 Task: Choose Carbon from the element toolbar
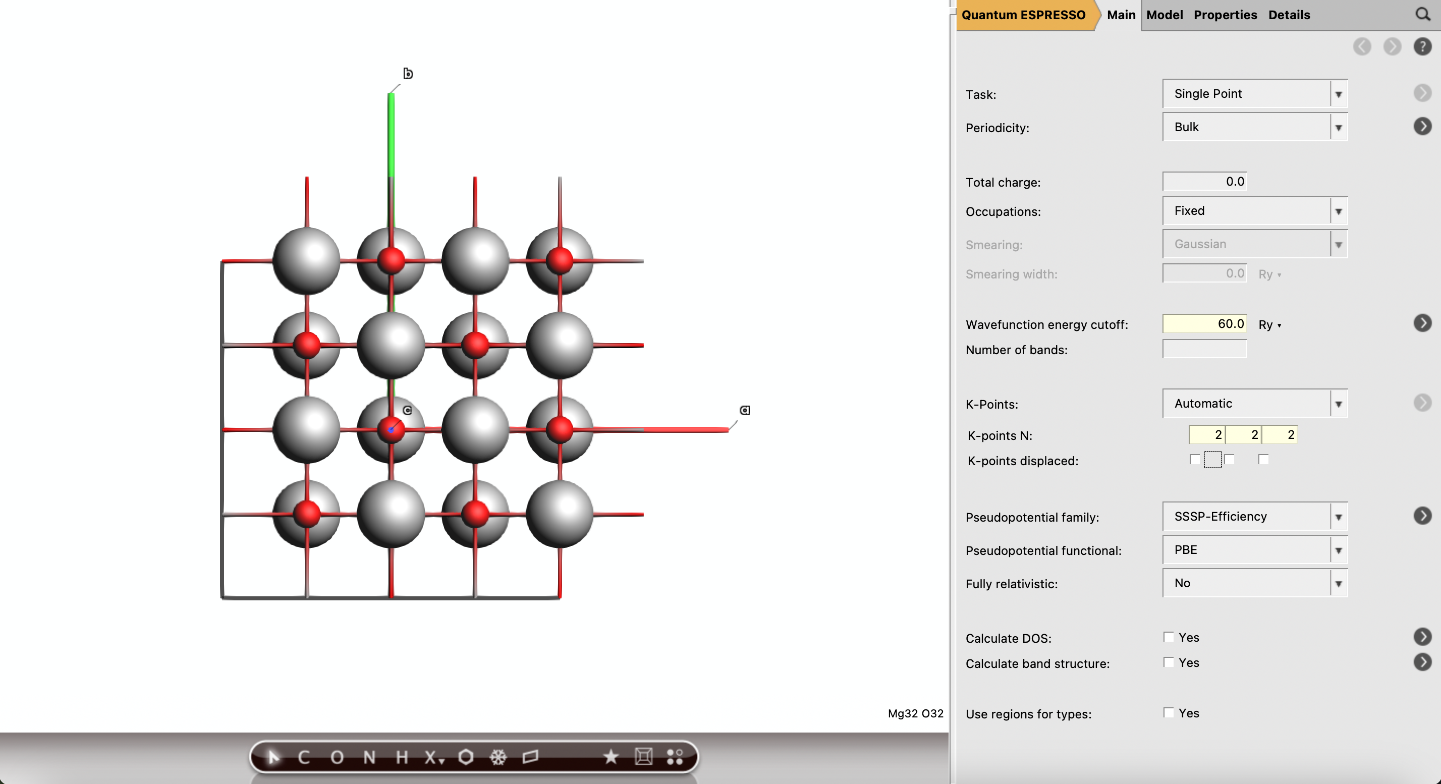pos(304,758)
